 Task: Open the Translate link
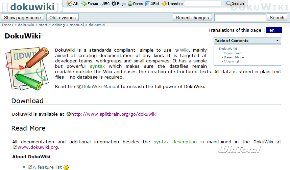coord(172,4)
